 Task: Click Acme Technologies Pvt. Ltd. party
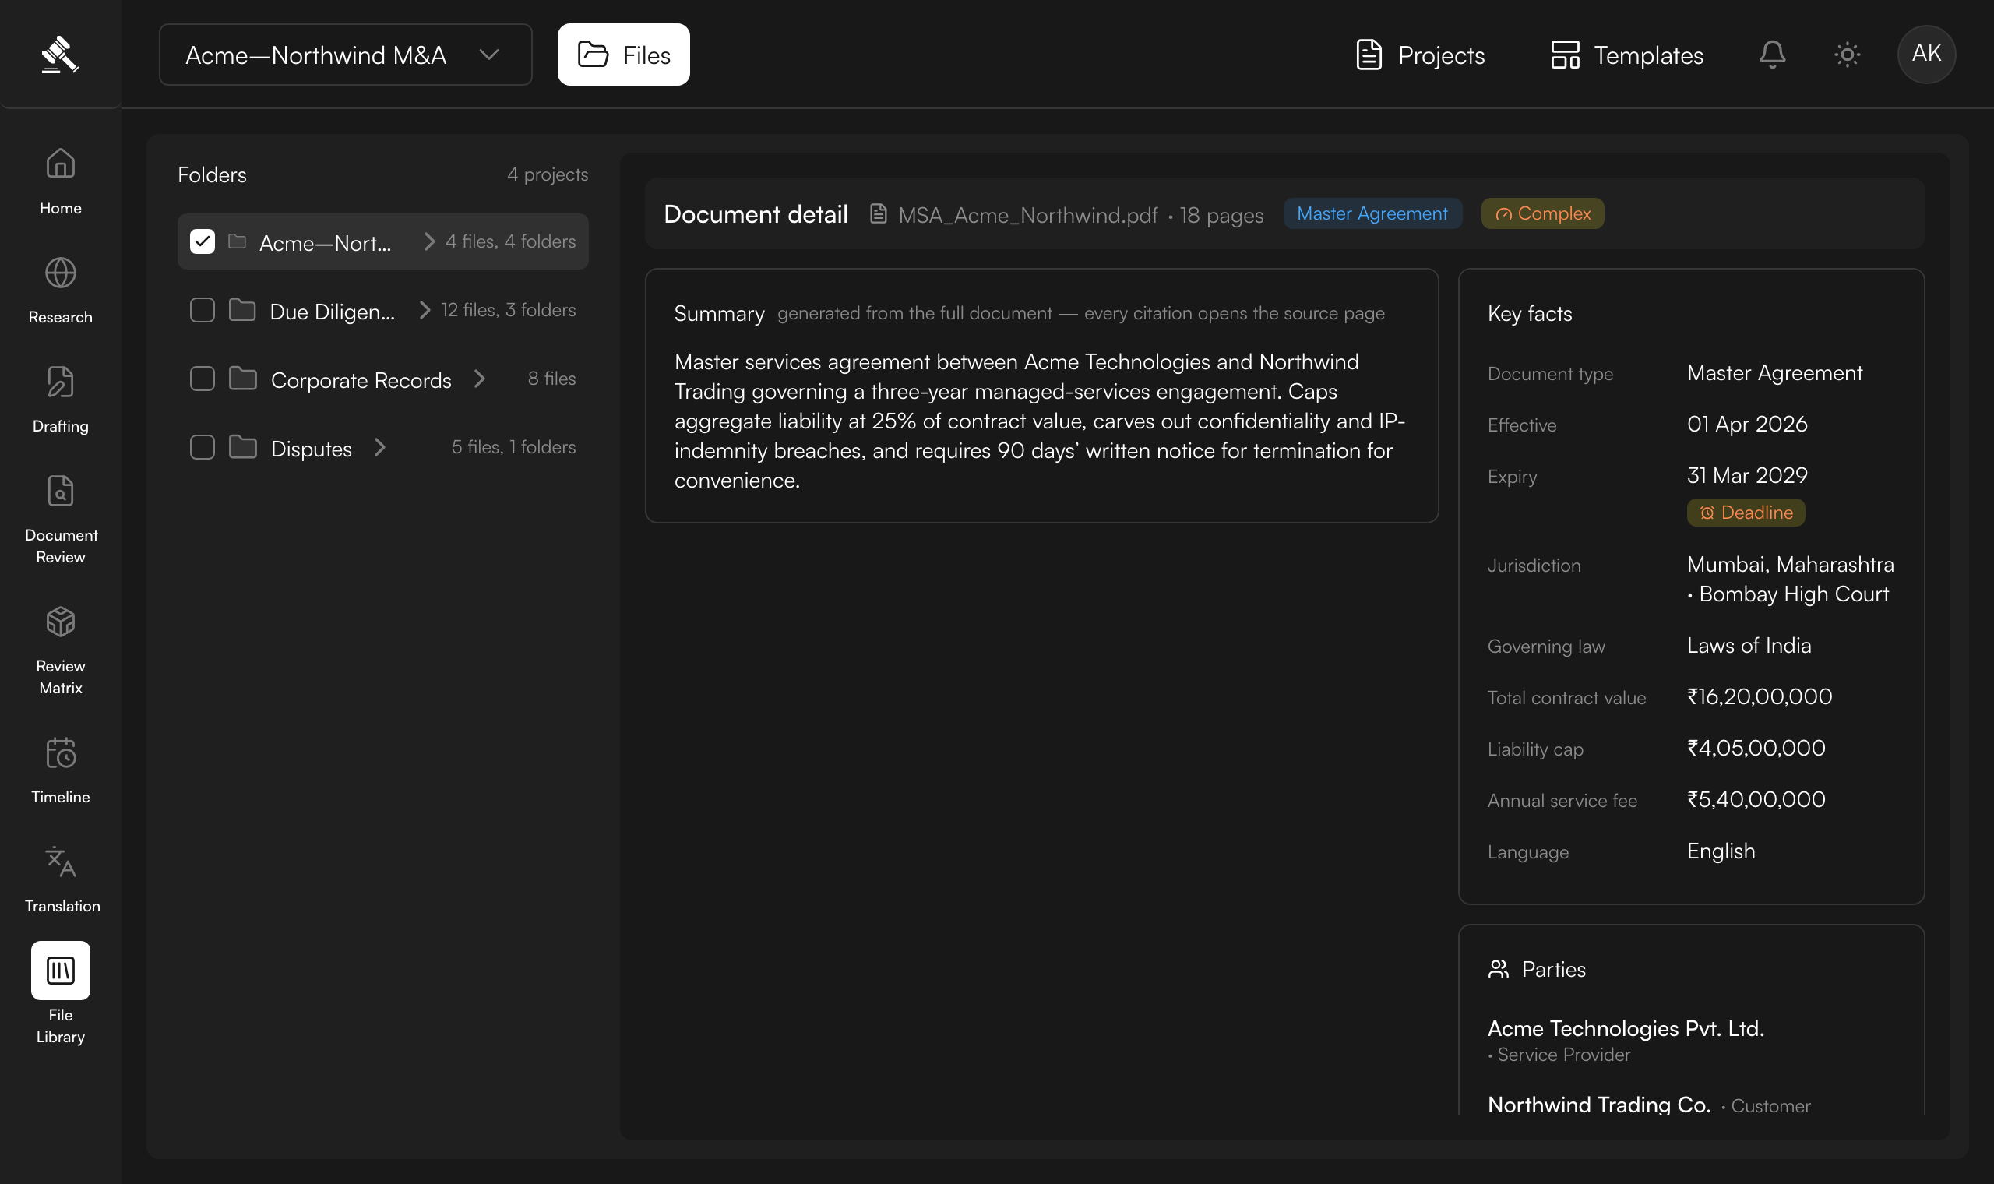[x=1626, y=1028]
